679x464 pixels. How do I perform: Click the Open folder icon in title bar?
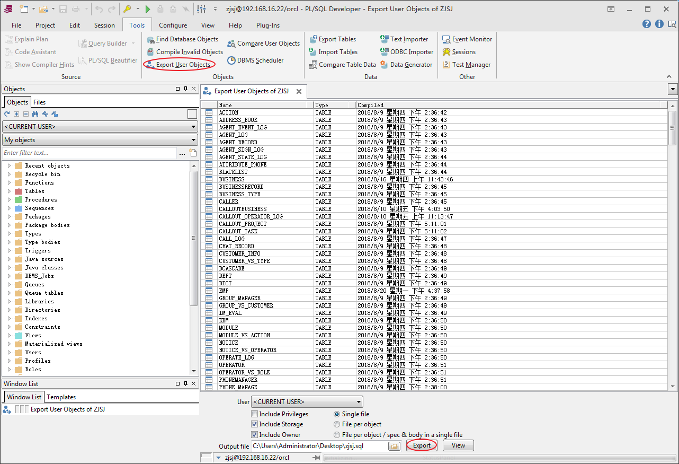pos(43,9)
